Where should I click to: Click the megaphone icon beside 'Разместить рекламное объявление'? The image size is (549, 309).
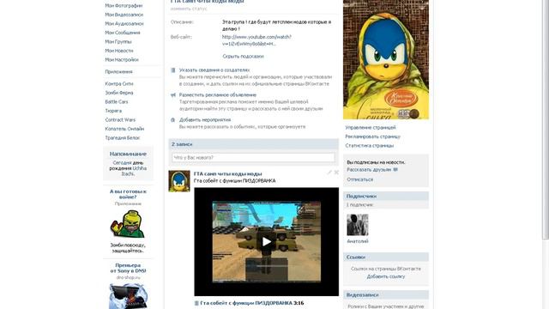[x=173, y=95]
